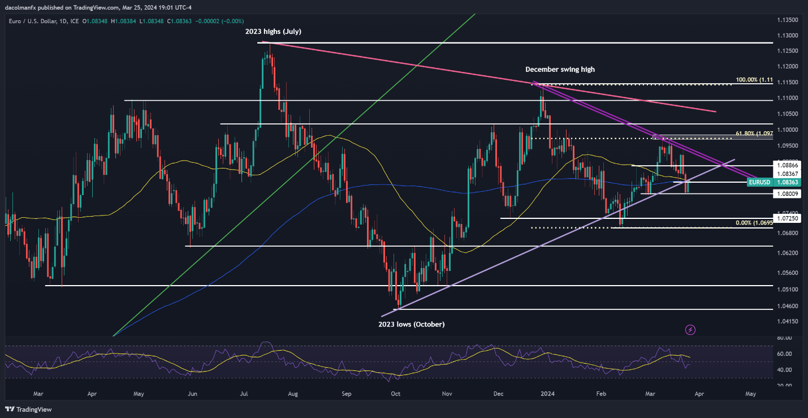
Task: Click the 1.13000 price axis label
Action: pos(788,36)
